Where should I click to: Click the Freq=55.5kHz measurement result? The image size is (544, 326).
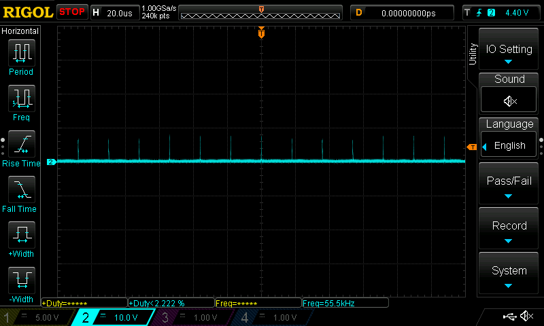(x=345, y=303)
